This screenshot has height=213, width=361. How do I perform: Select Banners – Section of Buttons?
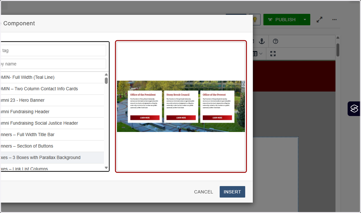52,146
